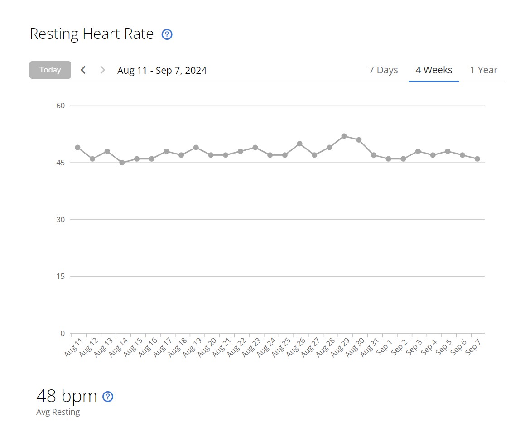Click the Aug 26 data point

pyautogui.click(x=300, y=144)
